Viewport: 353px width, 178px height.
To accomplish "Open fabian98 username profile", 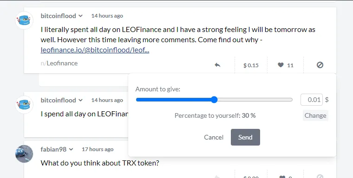I will click(53, 149).
